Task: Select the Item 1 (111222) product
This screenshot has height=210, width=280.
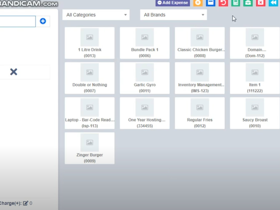Action: (x=255, y=78)
